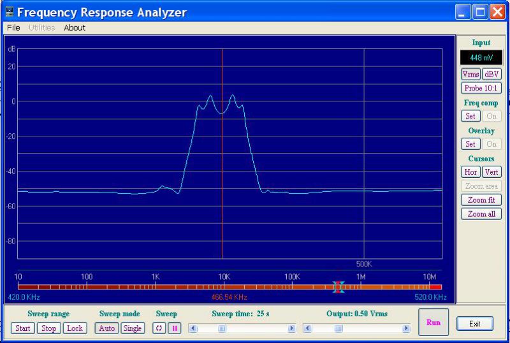Click the 500K marker label on graph
This screenshot has width=510, height=343.
tap(364, 264)
